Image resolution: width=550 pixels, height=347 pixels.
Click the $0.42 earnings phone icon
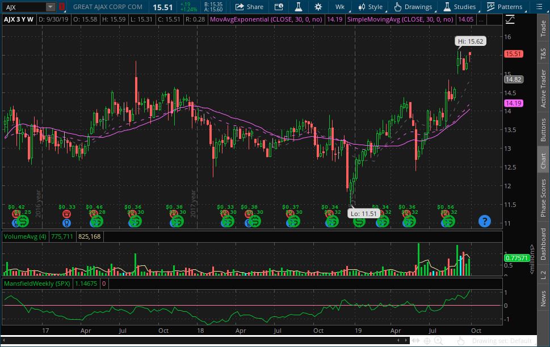[x=15, y=214]
